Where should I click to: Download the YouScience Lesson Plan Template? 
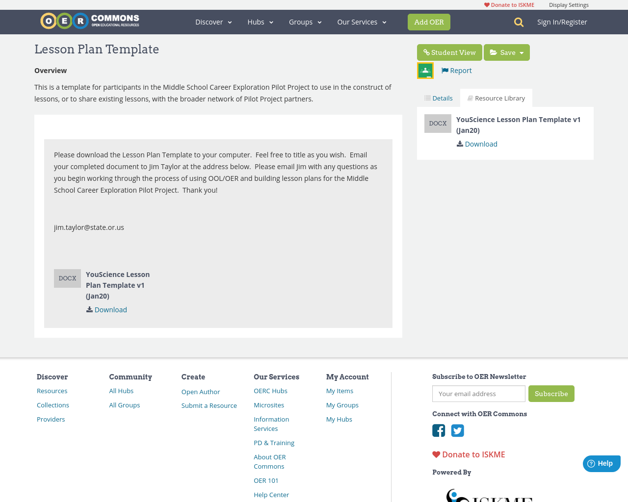(x=476, y=143)
